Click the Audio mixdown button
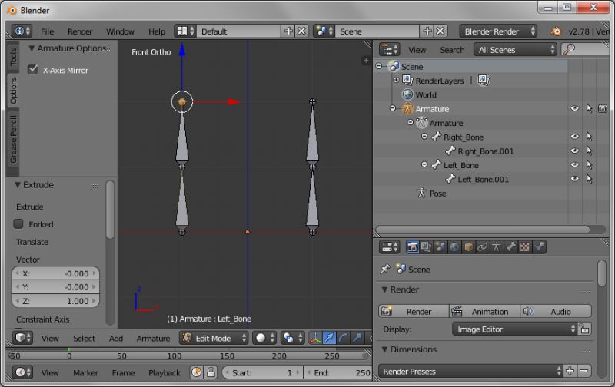Image resolution: width=615 pixels, height=387 pixels. click(556, 312)
